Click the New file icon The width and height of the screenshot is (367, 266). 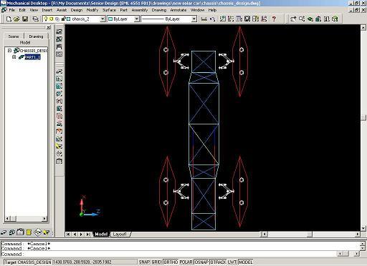9,19
